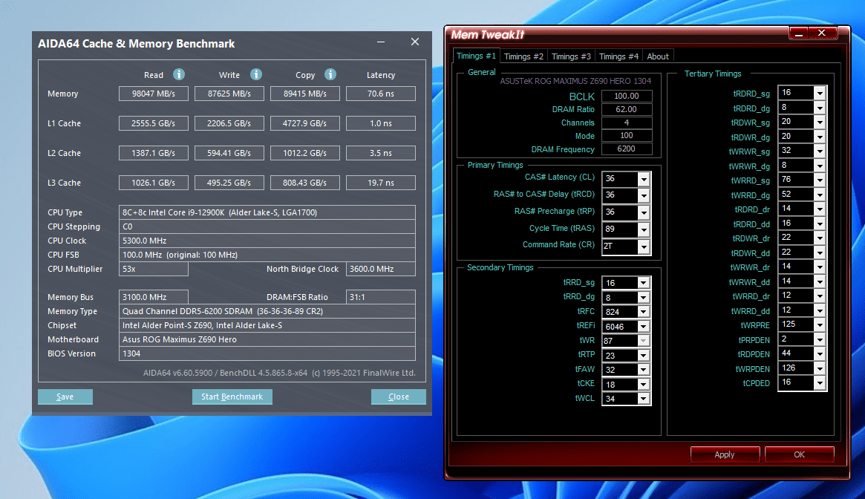Open the tRRD_sg dropdown

click(x=643, y=283)
